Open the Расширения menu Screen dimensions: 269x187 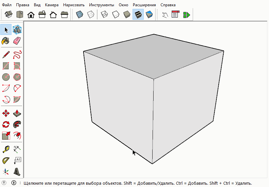[x=144, y=5]
